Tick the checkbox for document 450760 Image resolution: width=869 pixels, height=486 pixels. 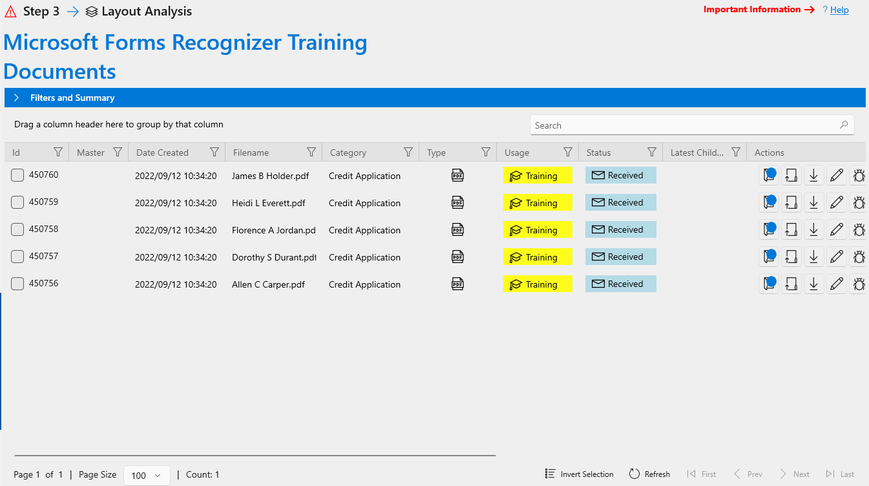(17, 175)
